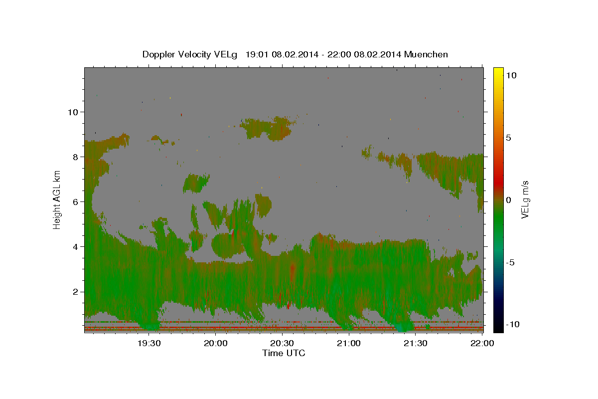Image resolution: width=598 pixels, height=399 pixels.
Task: Click the 21:30 time axis label
Action: pyautogui.click(x=416, y=344)
